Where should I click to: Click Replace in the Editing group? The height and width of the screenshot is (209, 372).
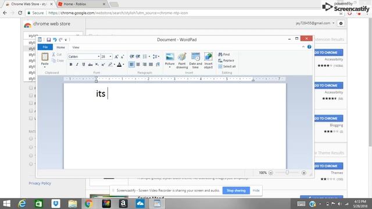pyautogui.click(x=226, y=60)
